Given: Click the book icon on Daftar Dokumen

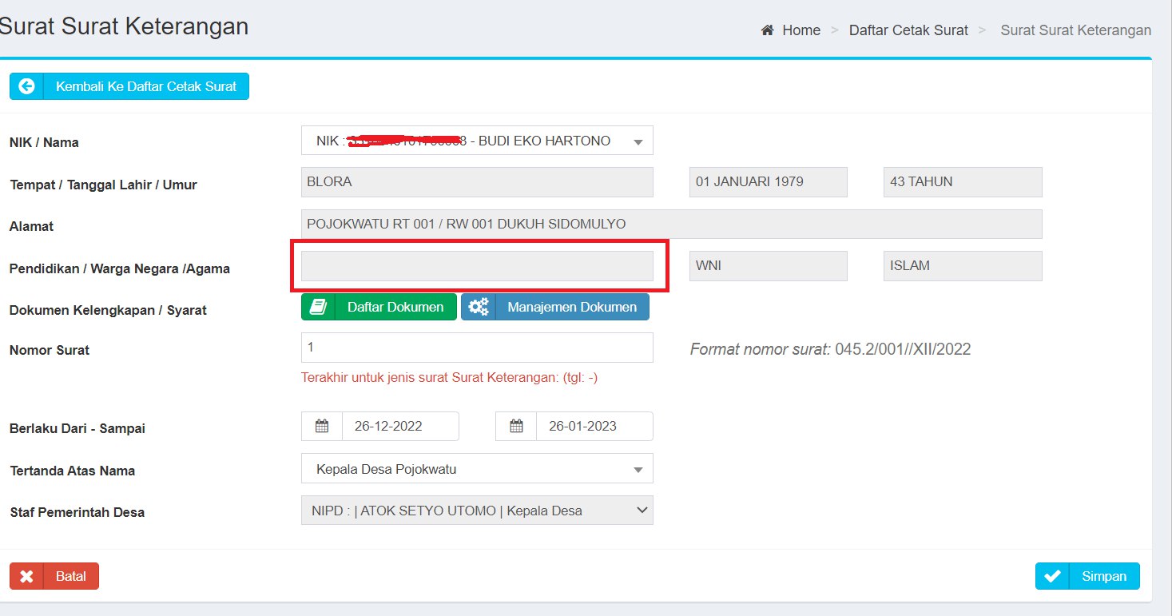Looking at the screenshot, I should point(317,306).
